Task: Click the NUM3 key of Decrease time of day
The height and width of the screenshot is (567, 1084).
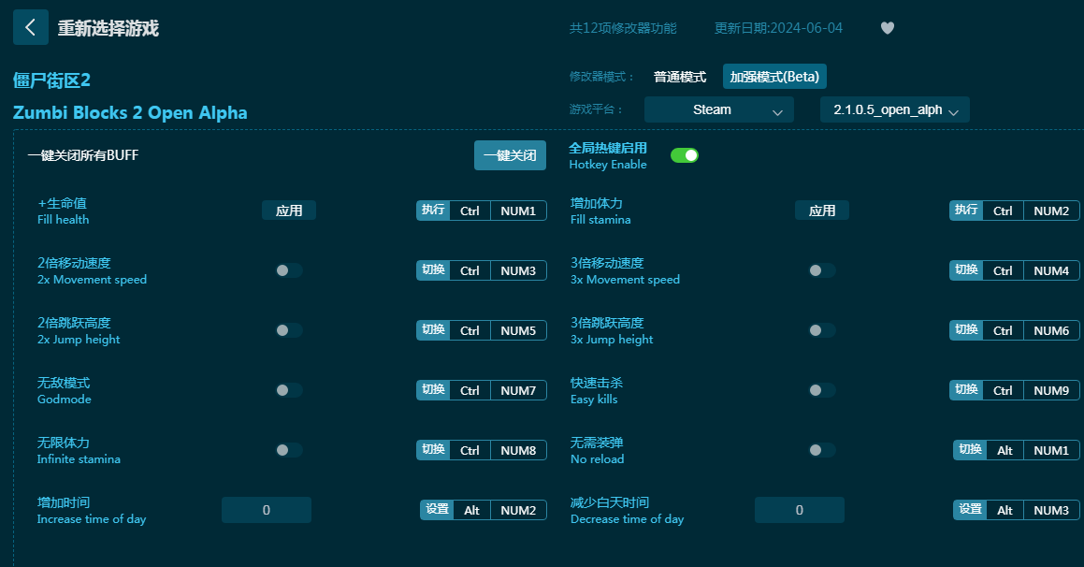Action: 1051,510
